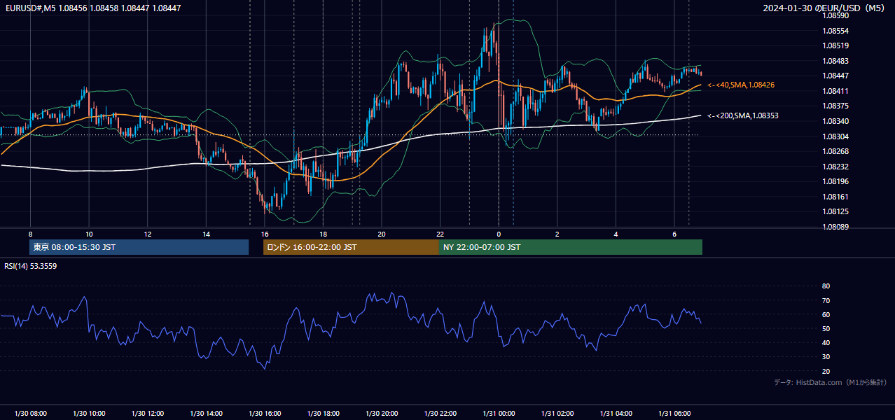This screenshot has width=895, height=420.
Task: Click price level 1.08161 on the axis
Action: 835,197
